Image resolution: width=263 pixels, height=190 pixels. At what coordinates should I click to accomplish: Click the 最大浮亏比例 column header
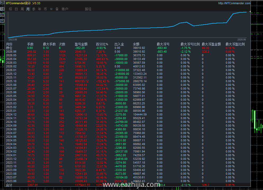click(190, 44)
